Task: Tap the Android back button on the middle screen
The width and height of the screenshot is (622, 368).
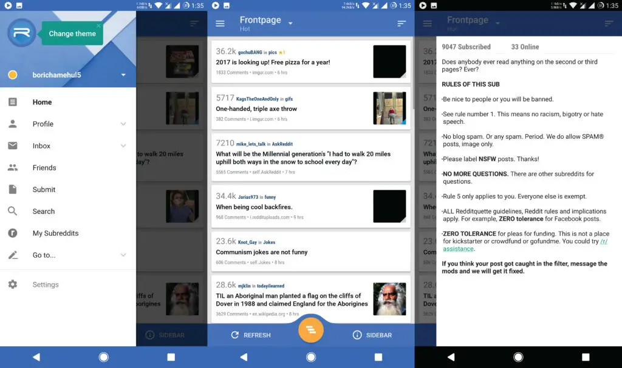Action: (x=244, y=357)
